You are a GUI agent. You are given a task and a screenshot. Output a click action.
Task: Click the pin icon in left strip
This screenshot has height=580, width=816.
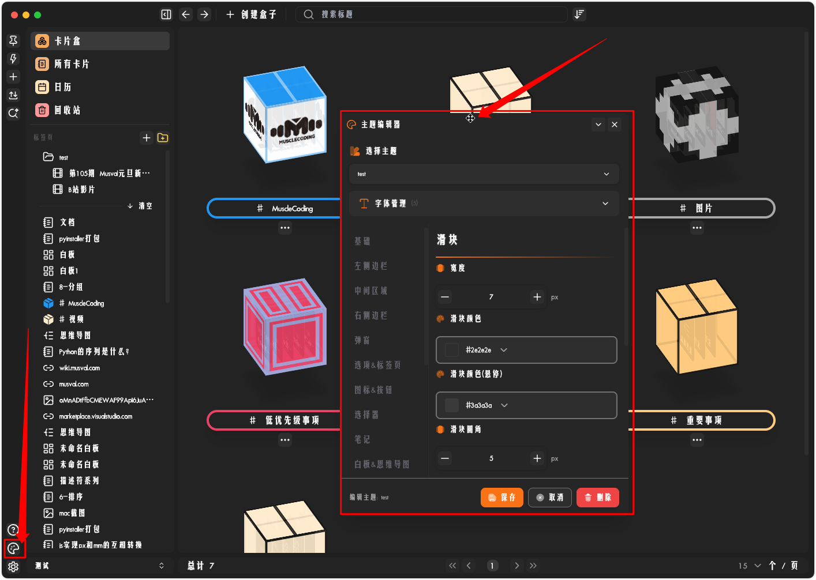coord(13,40)
